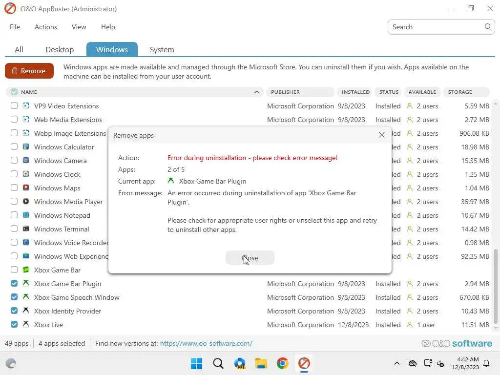
Task: Click the Windows Clock app icon
Action: point(26,174)
